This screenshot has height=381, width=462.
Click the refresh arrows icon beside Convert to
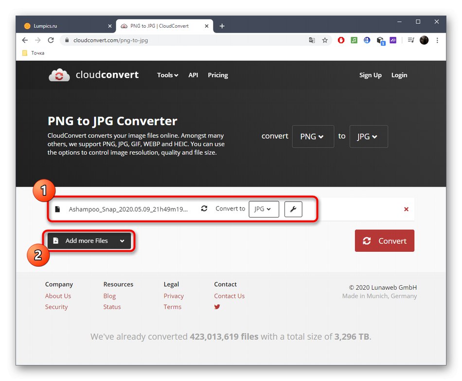pyautogui.click(x=204, y=208)
